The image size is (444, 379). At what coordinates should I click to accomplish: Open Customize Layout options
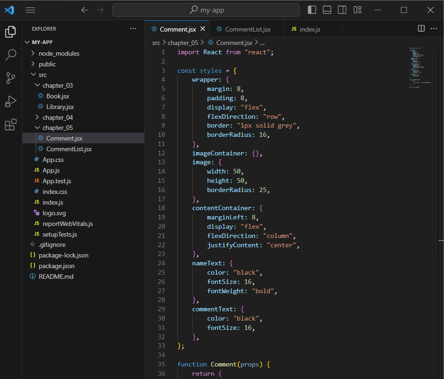(357, 10)
